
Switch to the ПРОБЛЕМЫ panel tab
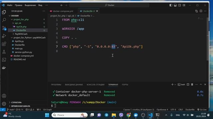pyautogui.click(x=56, y=85)
